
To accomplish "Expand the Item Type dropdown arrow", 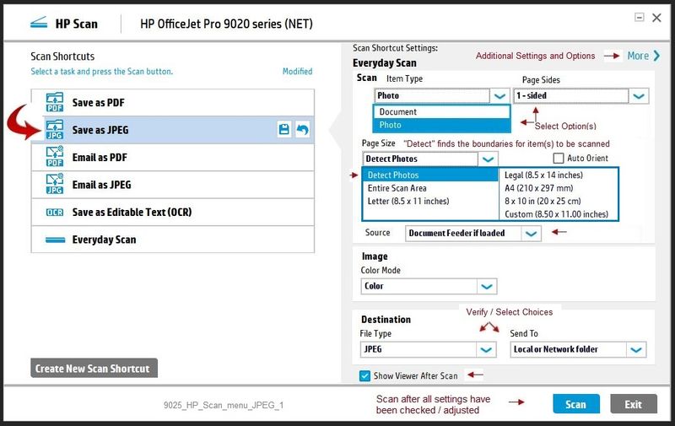I will tap(499, 95).
